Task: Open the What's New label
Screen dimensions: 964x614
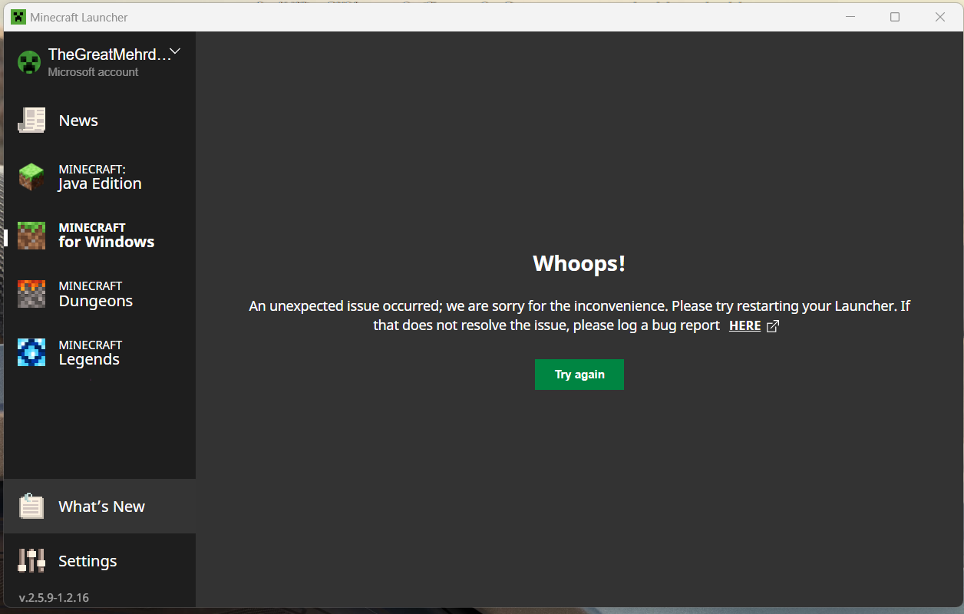Action: pos(101,507)
